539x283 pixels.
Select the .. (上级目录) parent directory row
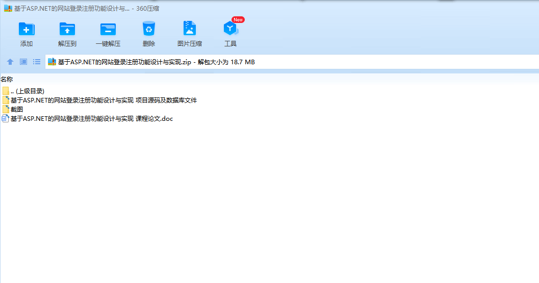(x=28, y=91)
